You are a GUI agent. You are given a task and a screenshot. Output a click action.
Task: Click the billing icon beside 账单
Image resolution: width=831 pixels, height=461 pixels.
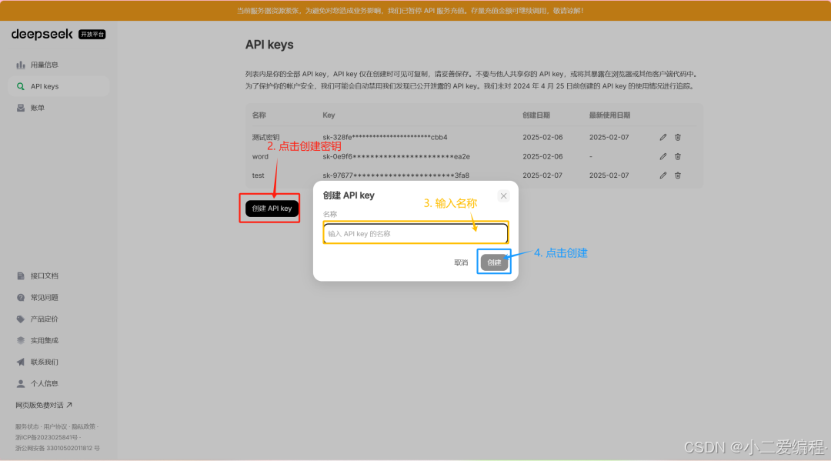click(x=21, y=108)
